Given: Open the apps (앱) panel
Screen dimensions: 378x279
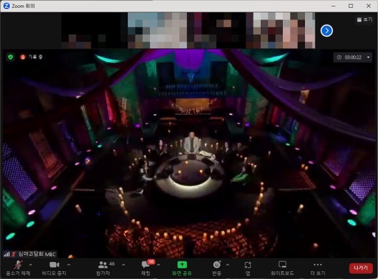Looking at the screenshot, I should [248, 268].
